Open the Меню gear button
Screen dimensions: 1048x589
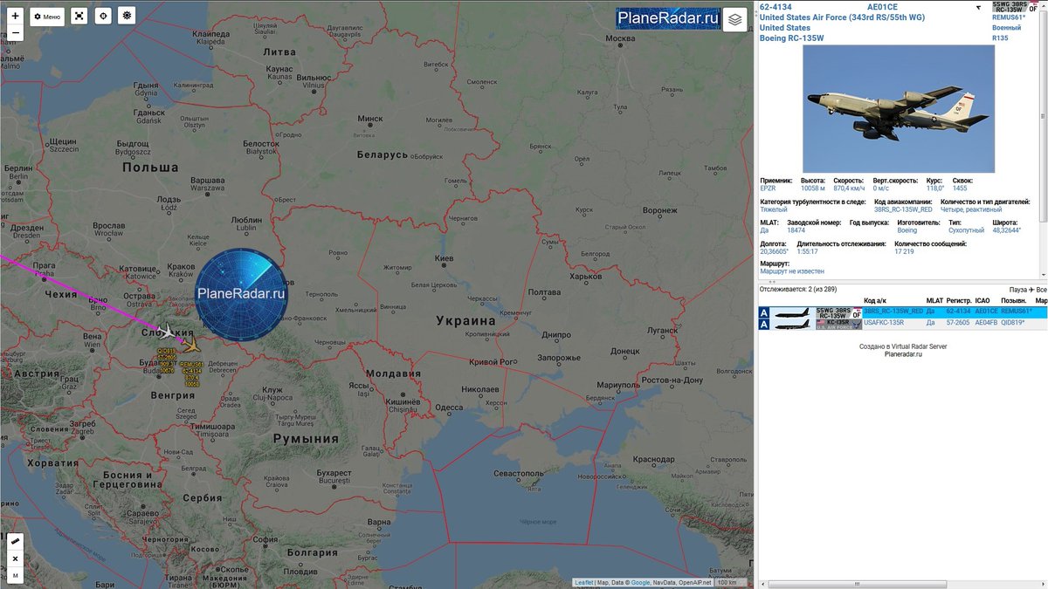[46, 16]
